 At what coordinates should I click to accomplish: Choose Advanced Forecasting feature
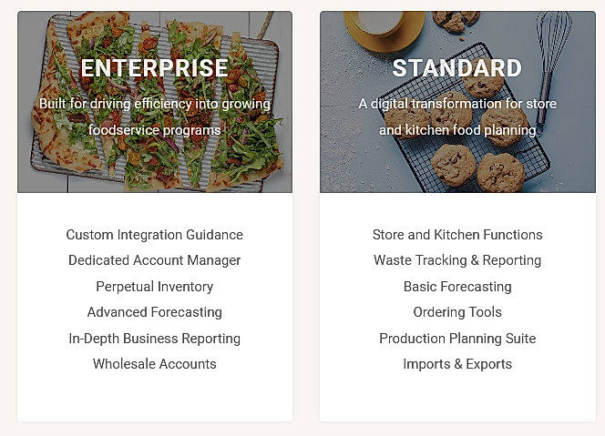click(154, 312)
